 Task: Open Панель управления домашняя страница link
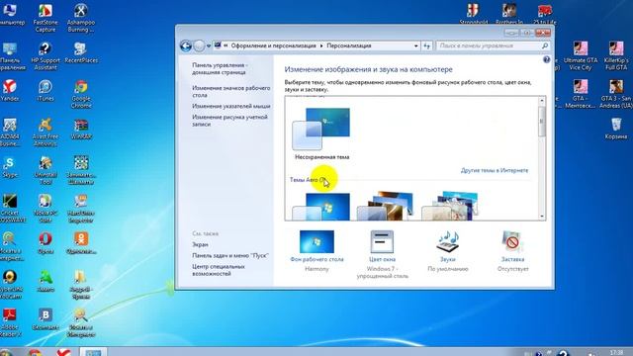[x=220, y=68]
